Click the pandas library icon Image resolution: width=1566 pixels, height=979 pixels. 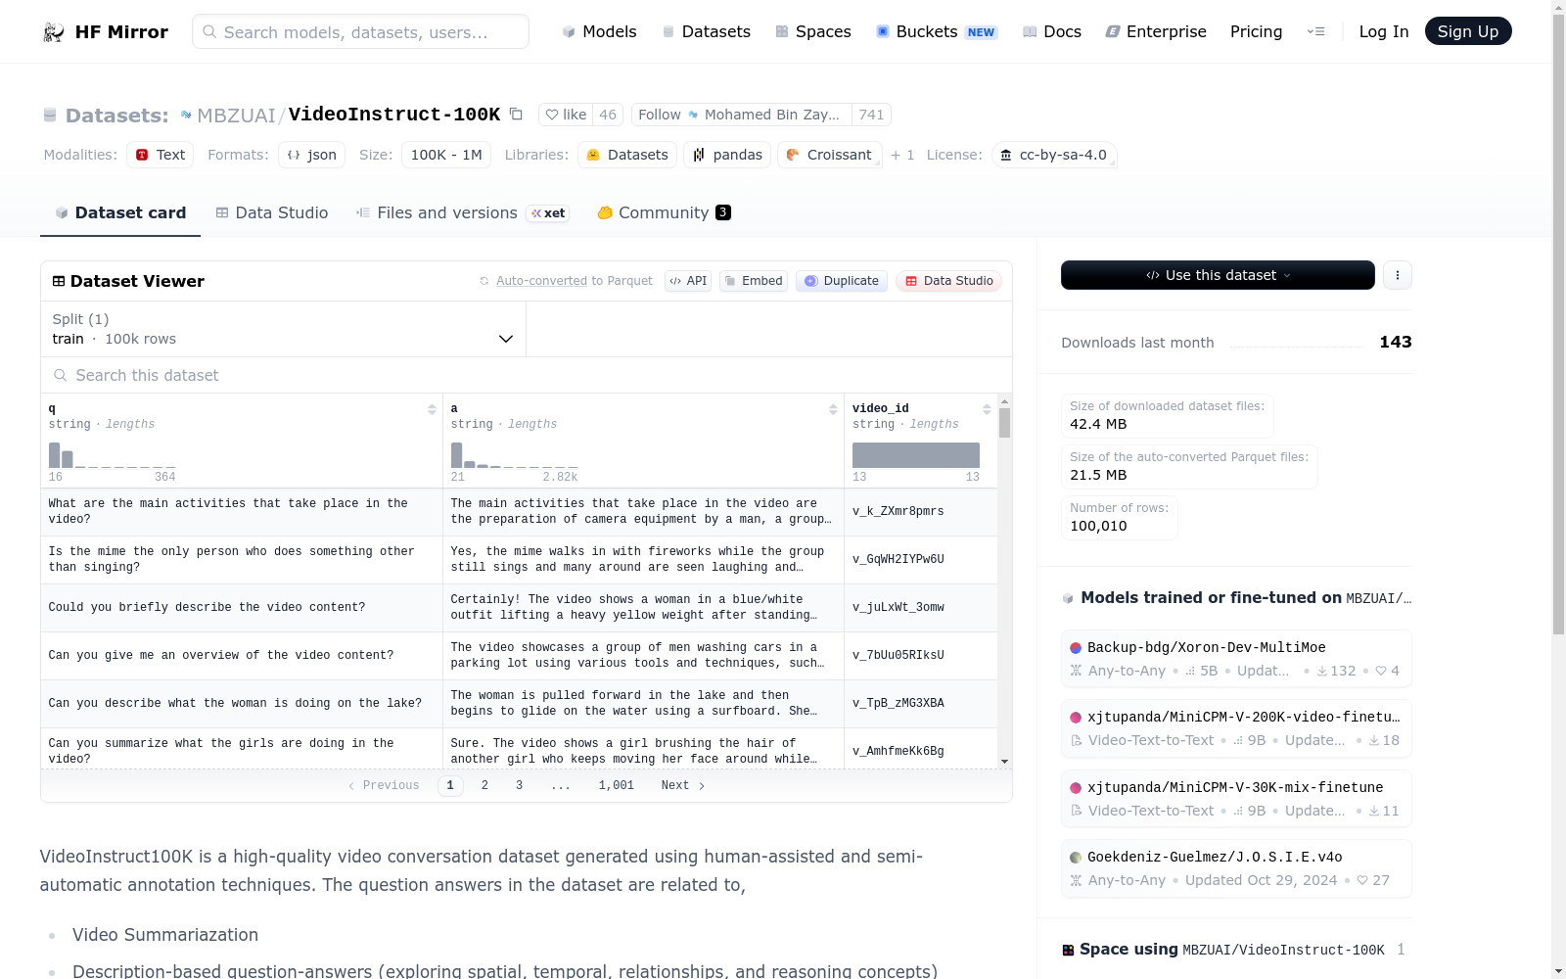tap(699, 155)
